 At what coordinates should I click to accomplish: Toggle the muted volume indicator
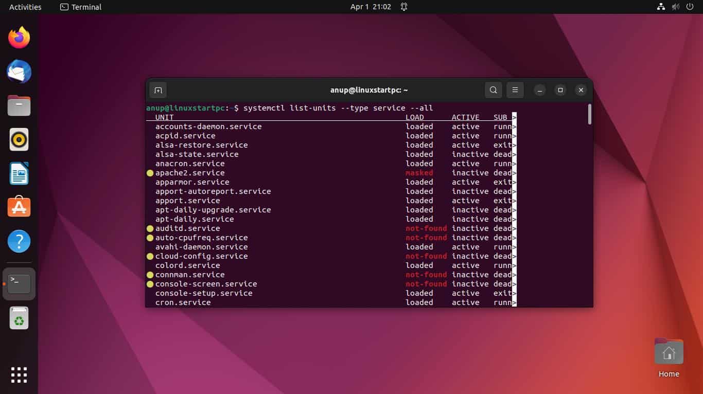pos(675,7)
